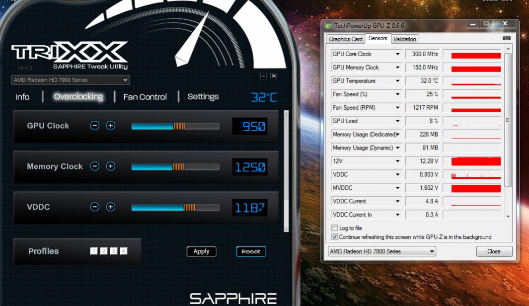Switch to GPU-Z Graphics Card tab
This screenshot has width=529, height=306.
(x=346, y=39)
